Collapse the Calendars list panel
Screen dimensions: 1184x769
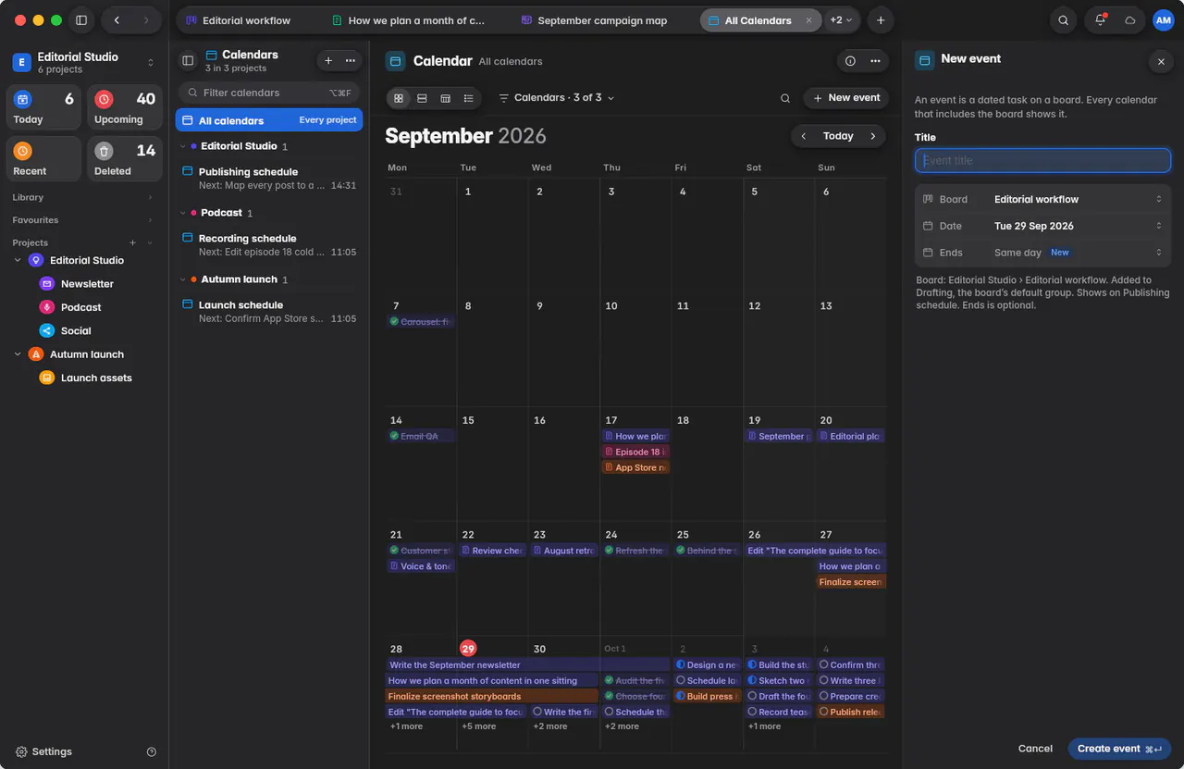pyautogui.click(x=188, y=61)
